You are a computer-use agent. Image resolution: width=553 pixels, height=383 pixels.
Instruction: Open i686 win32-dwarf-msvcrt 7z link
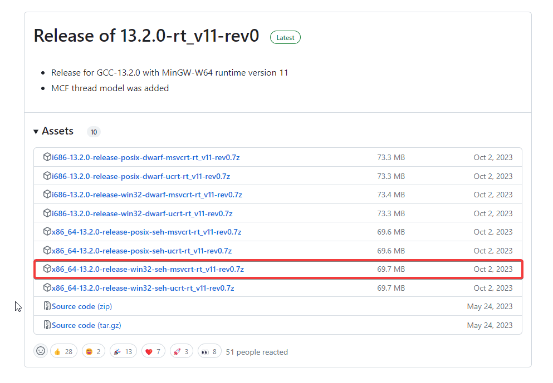click(x=146, y=195)
